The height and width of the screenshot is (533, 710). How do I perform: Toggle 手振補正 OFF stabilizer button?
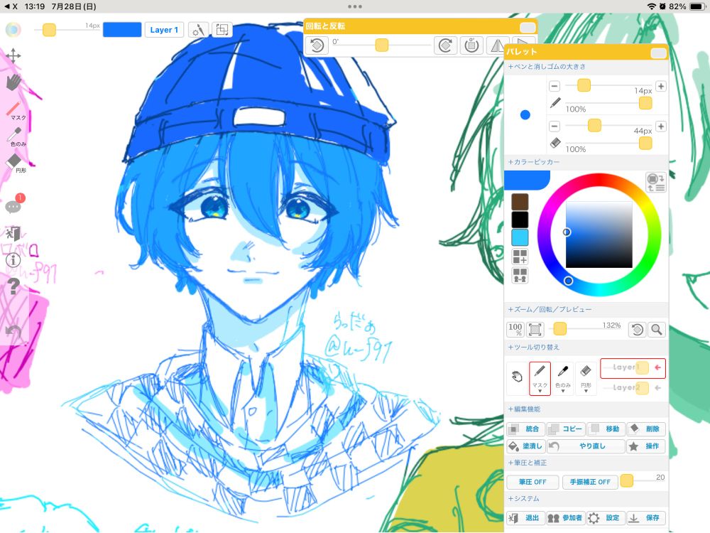point(590,482)
